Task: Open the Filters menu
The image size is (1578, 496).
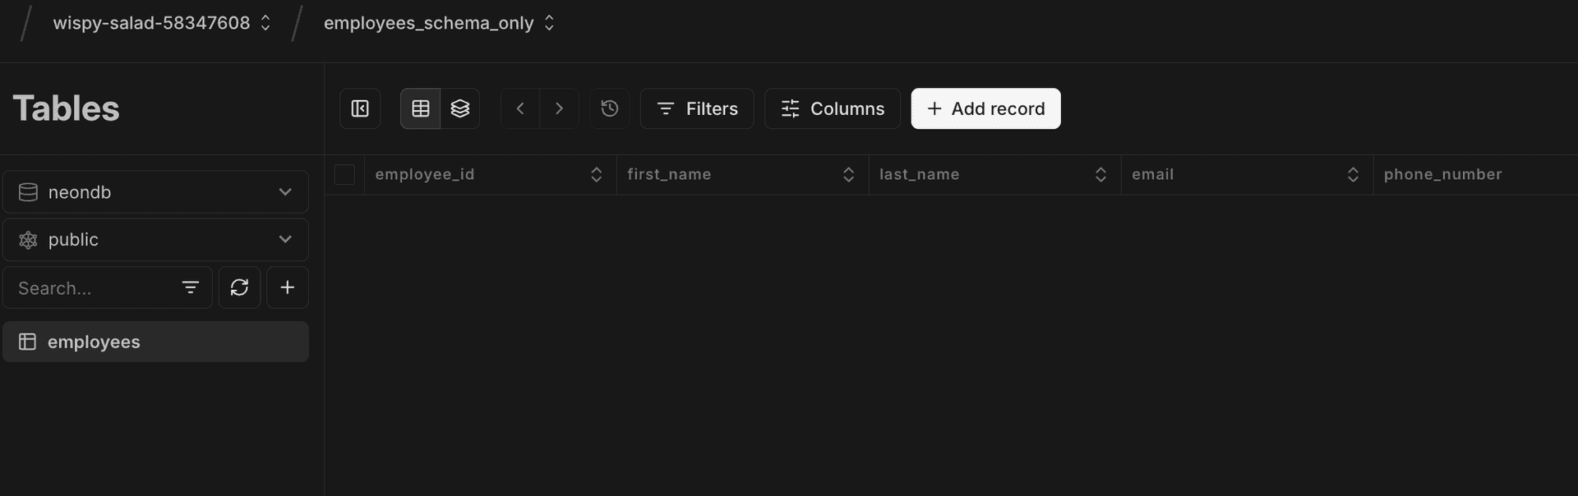Action: click(x=697, y=108)
